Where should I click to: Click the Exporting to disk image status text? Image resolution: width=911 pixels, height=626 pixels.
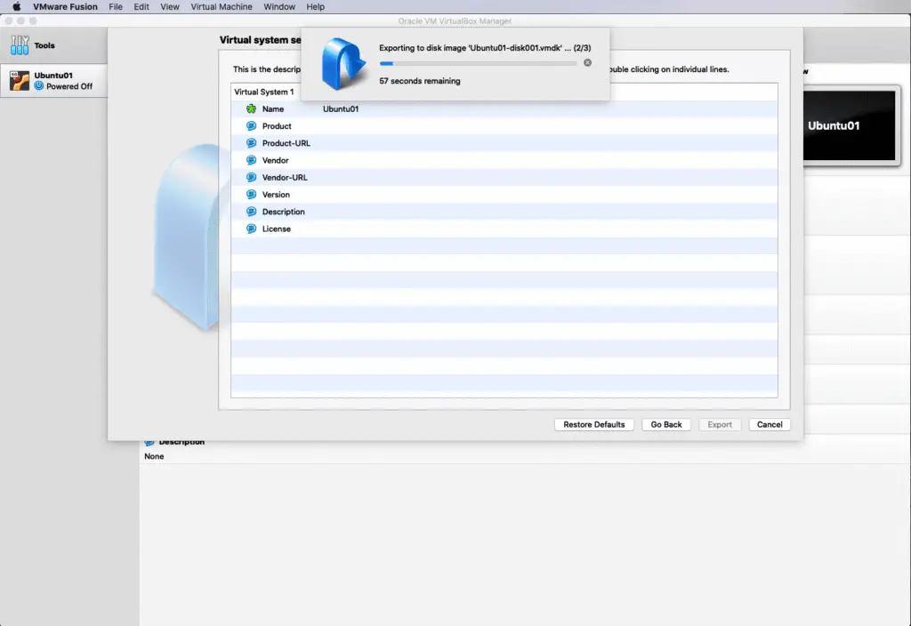(x=485, y=48)
